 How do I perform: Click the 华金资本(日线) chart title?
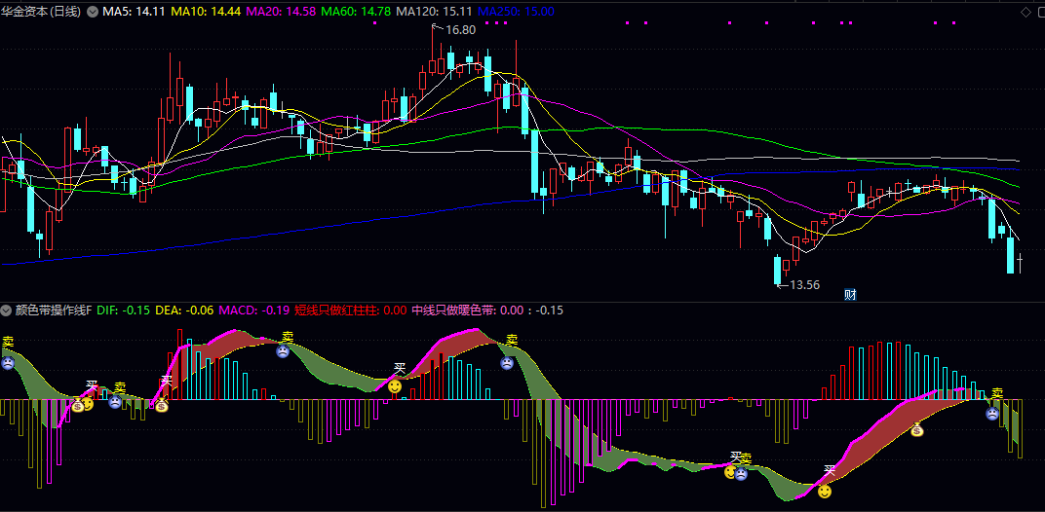43,12
